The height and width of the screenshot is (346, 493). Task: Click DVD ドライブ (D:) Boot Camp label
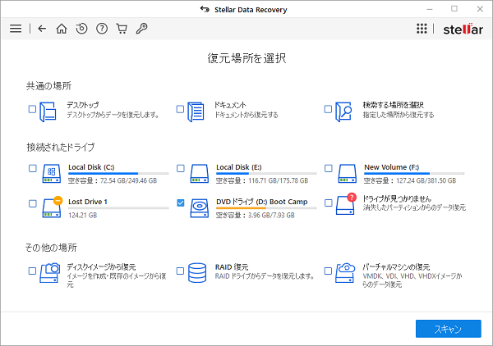click(x=262, y=202)
